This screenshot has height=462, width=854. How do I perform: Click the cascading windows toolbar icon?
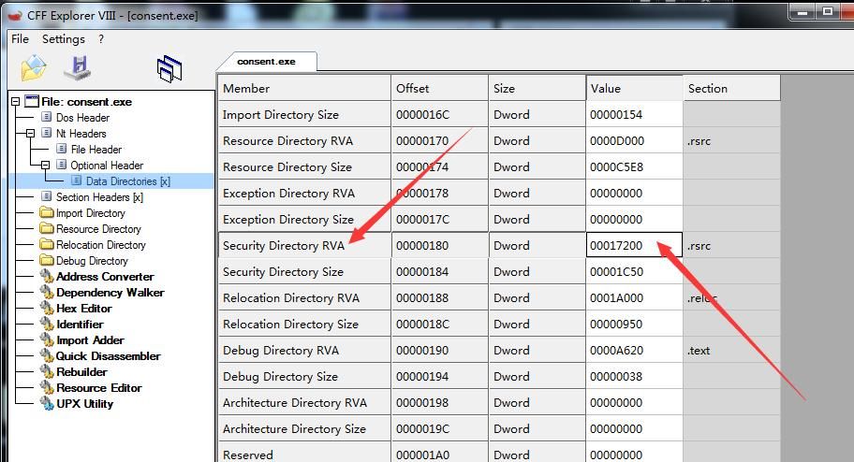(169, 68)
